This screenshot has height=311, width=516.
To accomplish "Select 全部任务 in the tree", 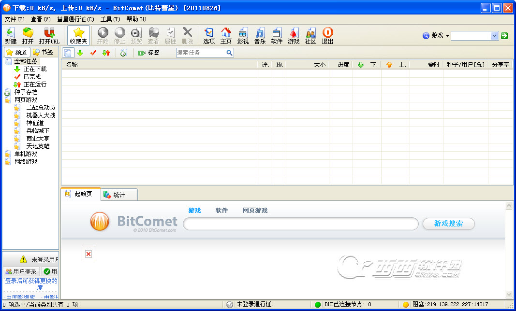I will pyautogui.click(x=26, y=61).
